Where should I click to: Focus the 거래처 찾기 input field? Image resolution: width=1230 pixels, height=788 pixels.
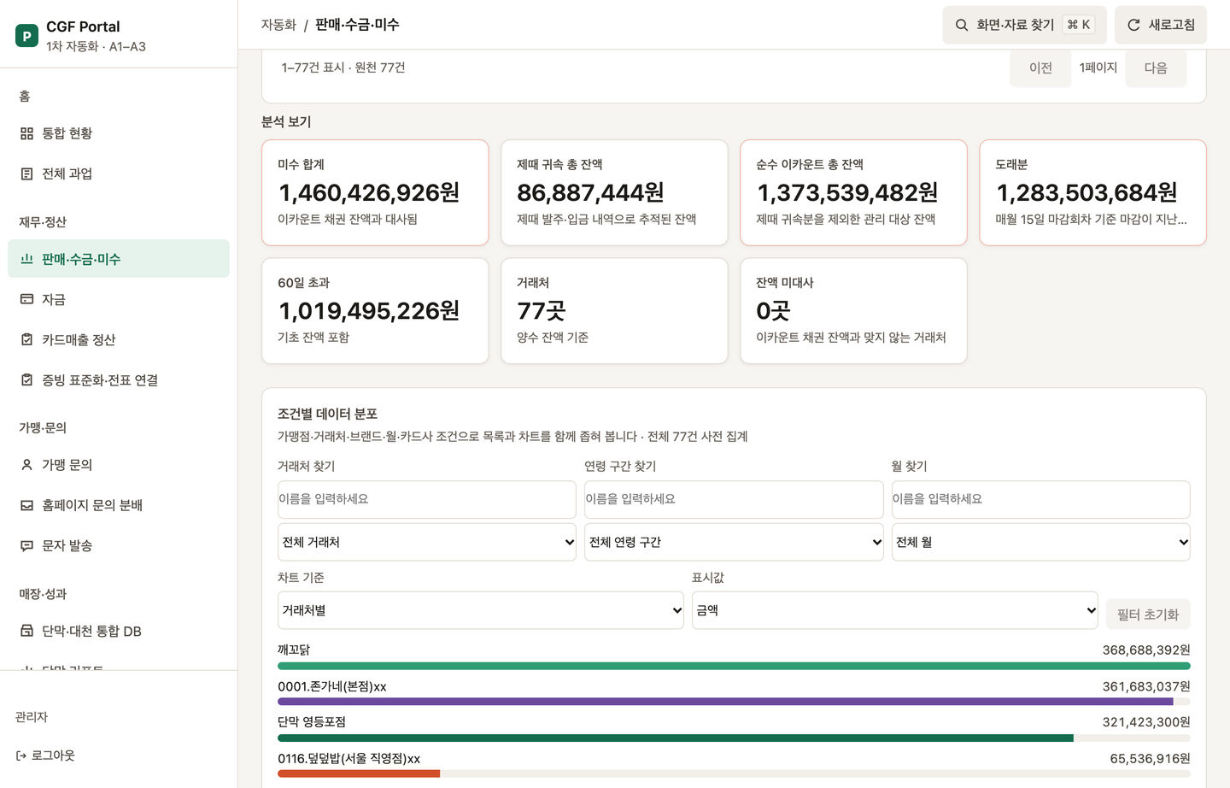pyautogui.click(x=427, y=499)
